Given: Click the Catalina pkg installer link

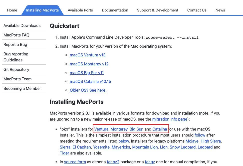Looking at the screenshot, I should click(x=160, y=129).
